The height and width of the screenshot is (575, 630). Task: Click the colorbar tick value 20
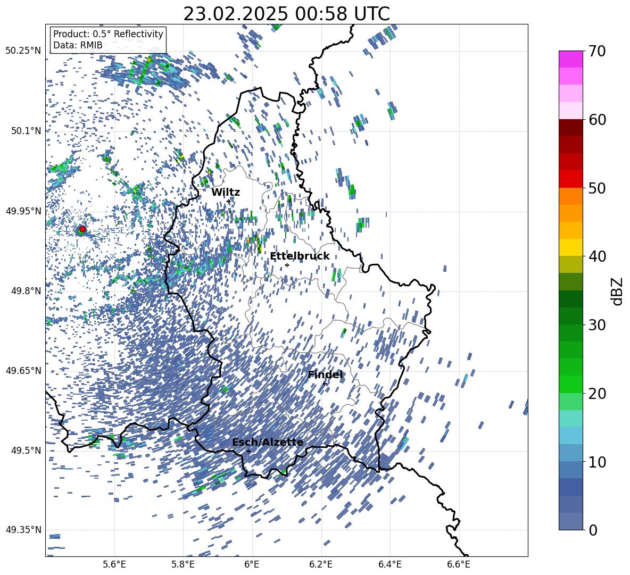[x=597, y=393]
